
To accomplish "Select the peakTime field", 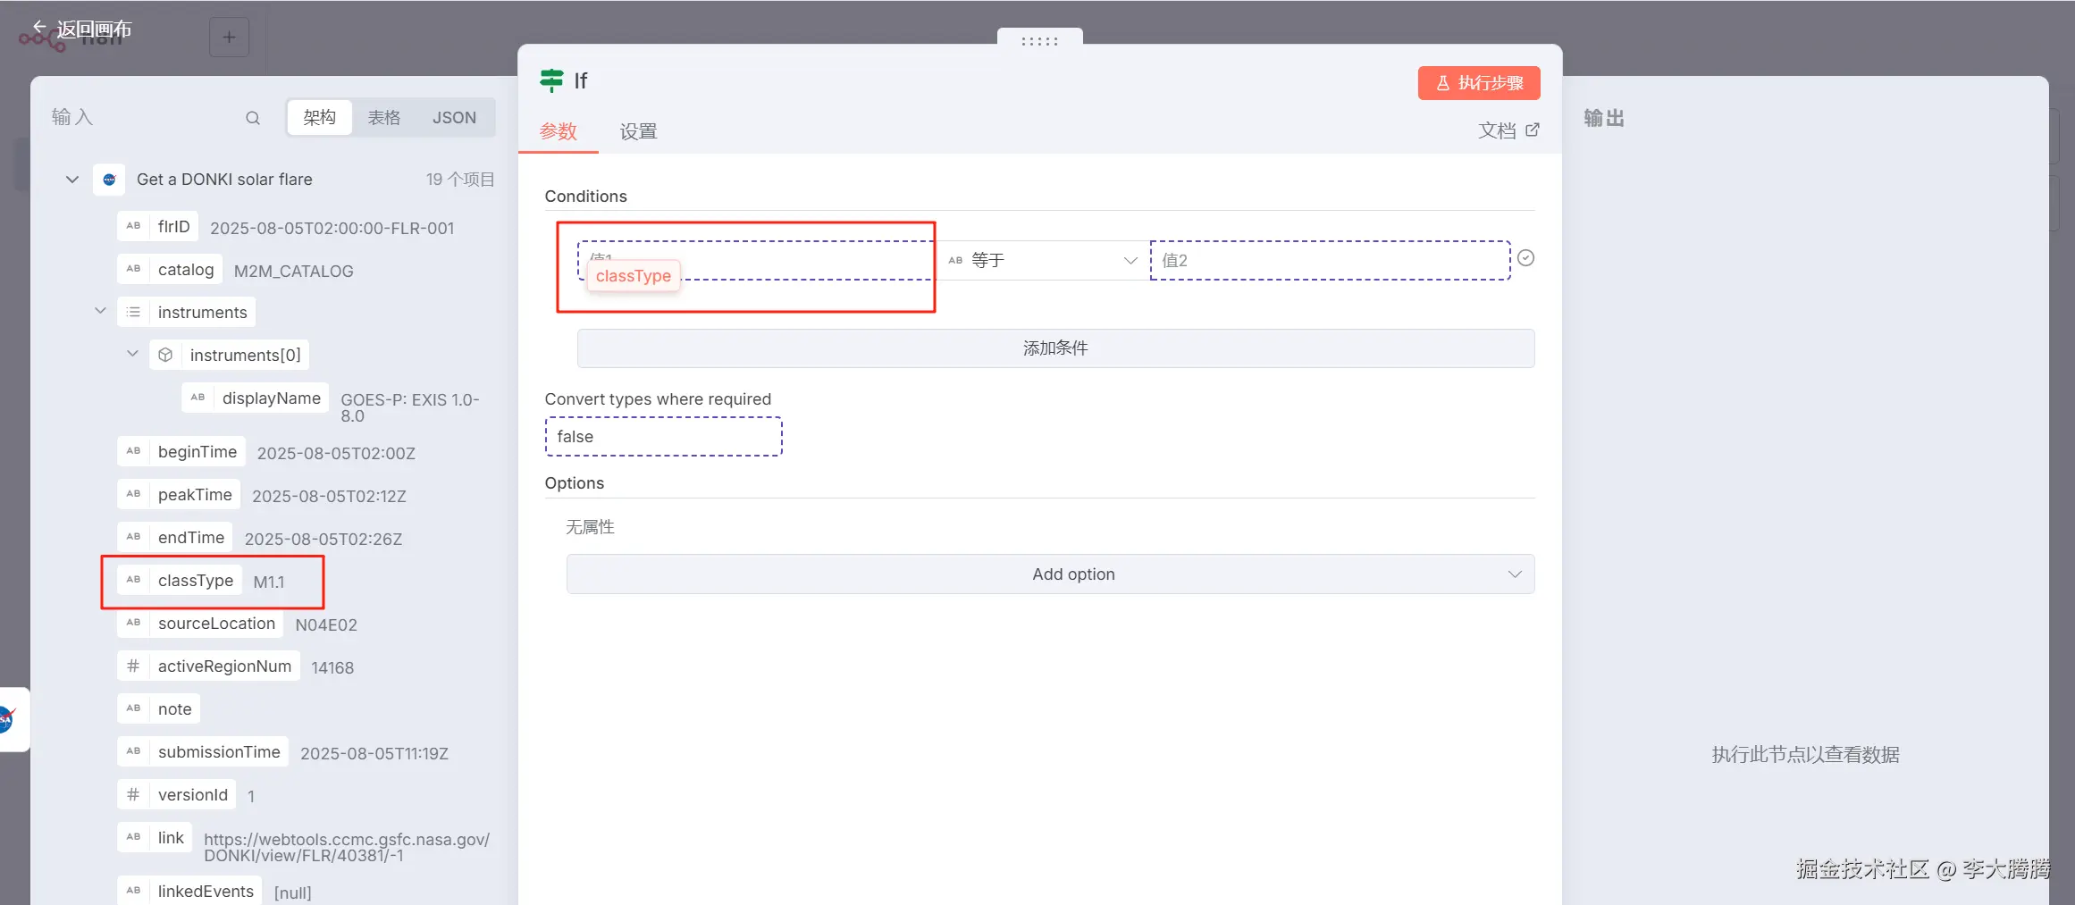I will tap(179, 495).
